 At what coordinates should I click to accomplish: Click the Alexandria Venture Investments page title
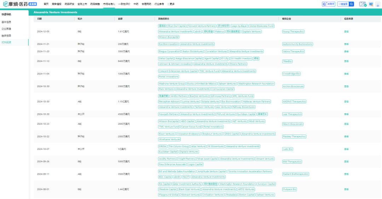pos(55,12)
